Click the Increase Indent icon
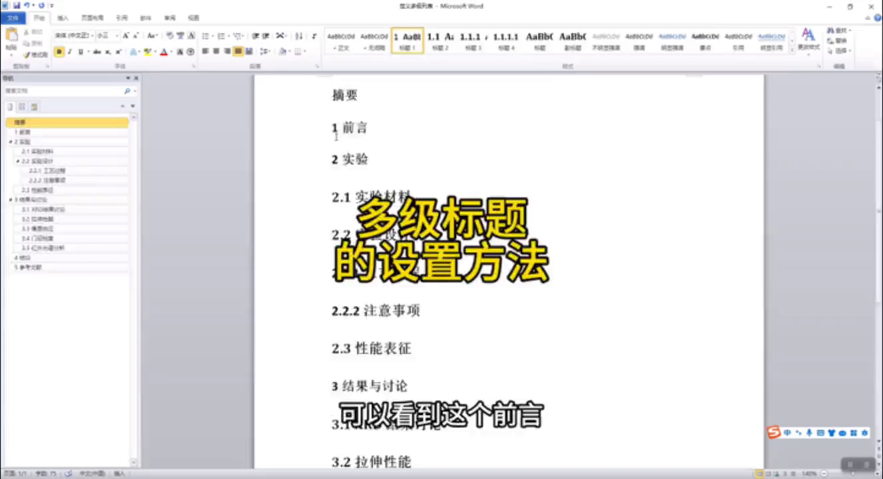The image size is (883, 479). pos(266,36)
